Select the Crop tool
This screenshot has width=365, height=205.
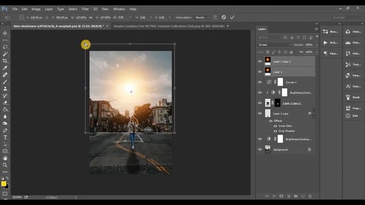click(x=5, y=61)
